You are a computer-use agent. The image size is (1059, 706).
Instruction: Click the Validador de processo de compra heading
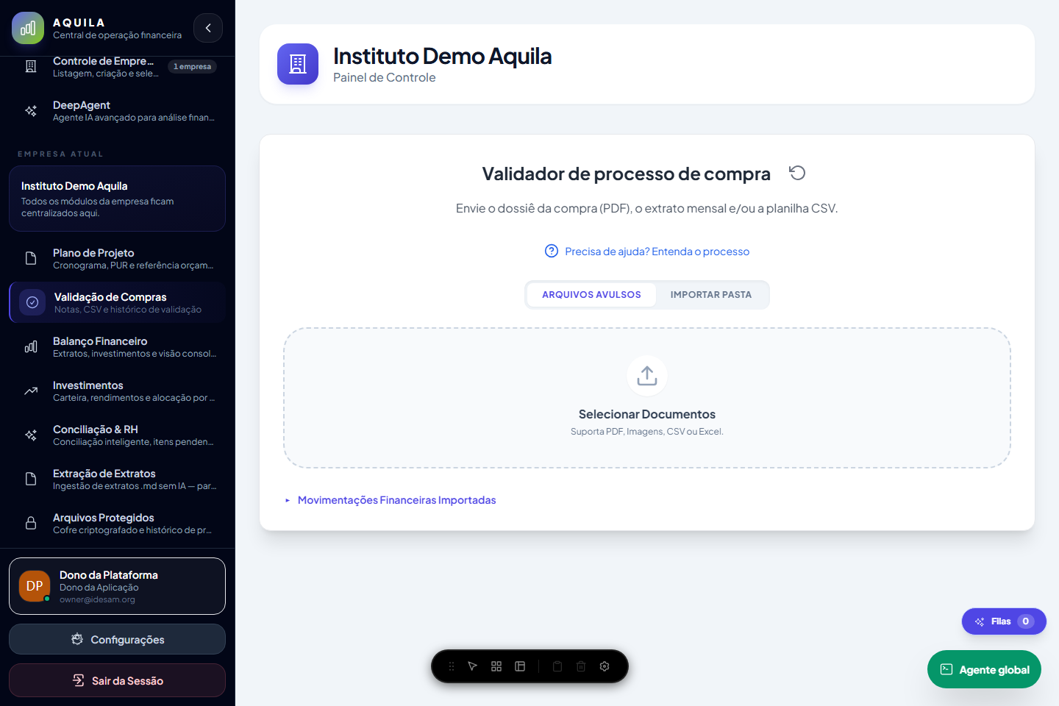point(627,174)
